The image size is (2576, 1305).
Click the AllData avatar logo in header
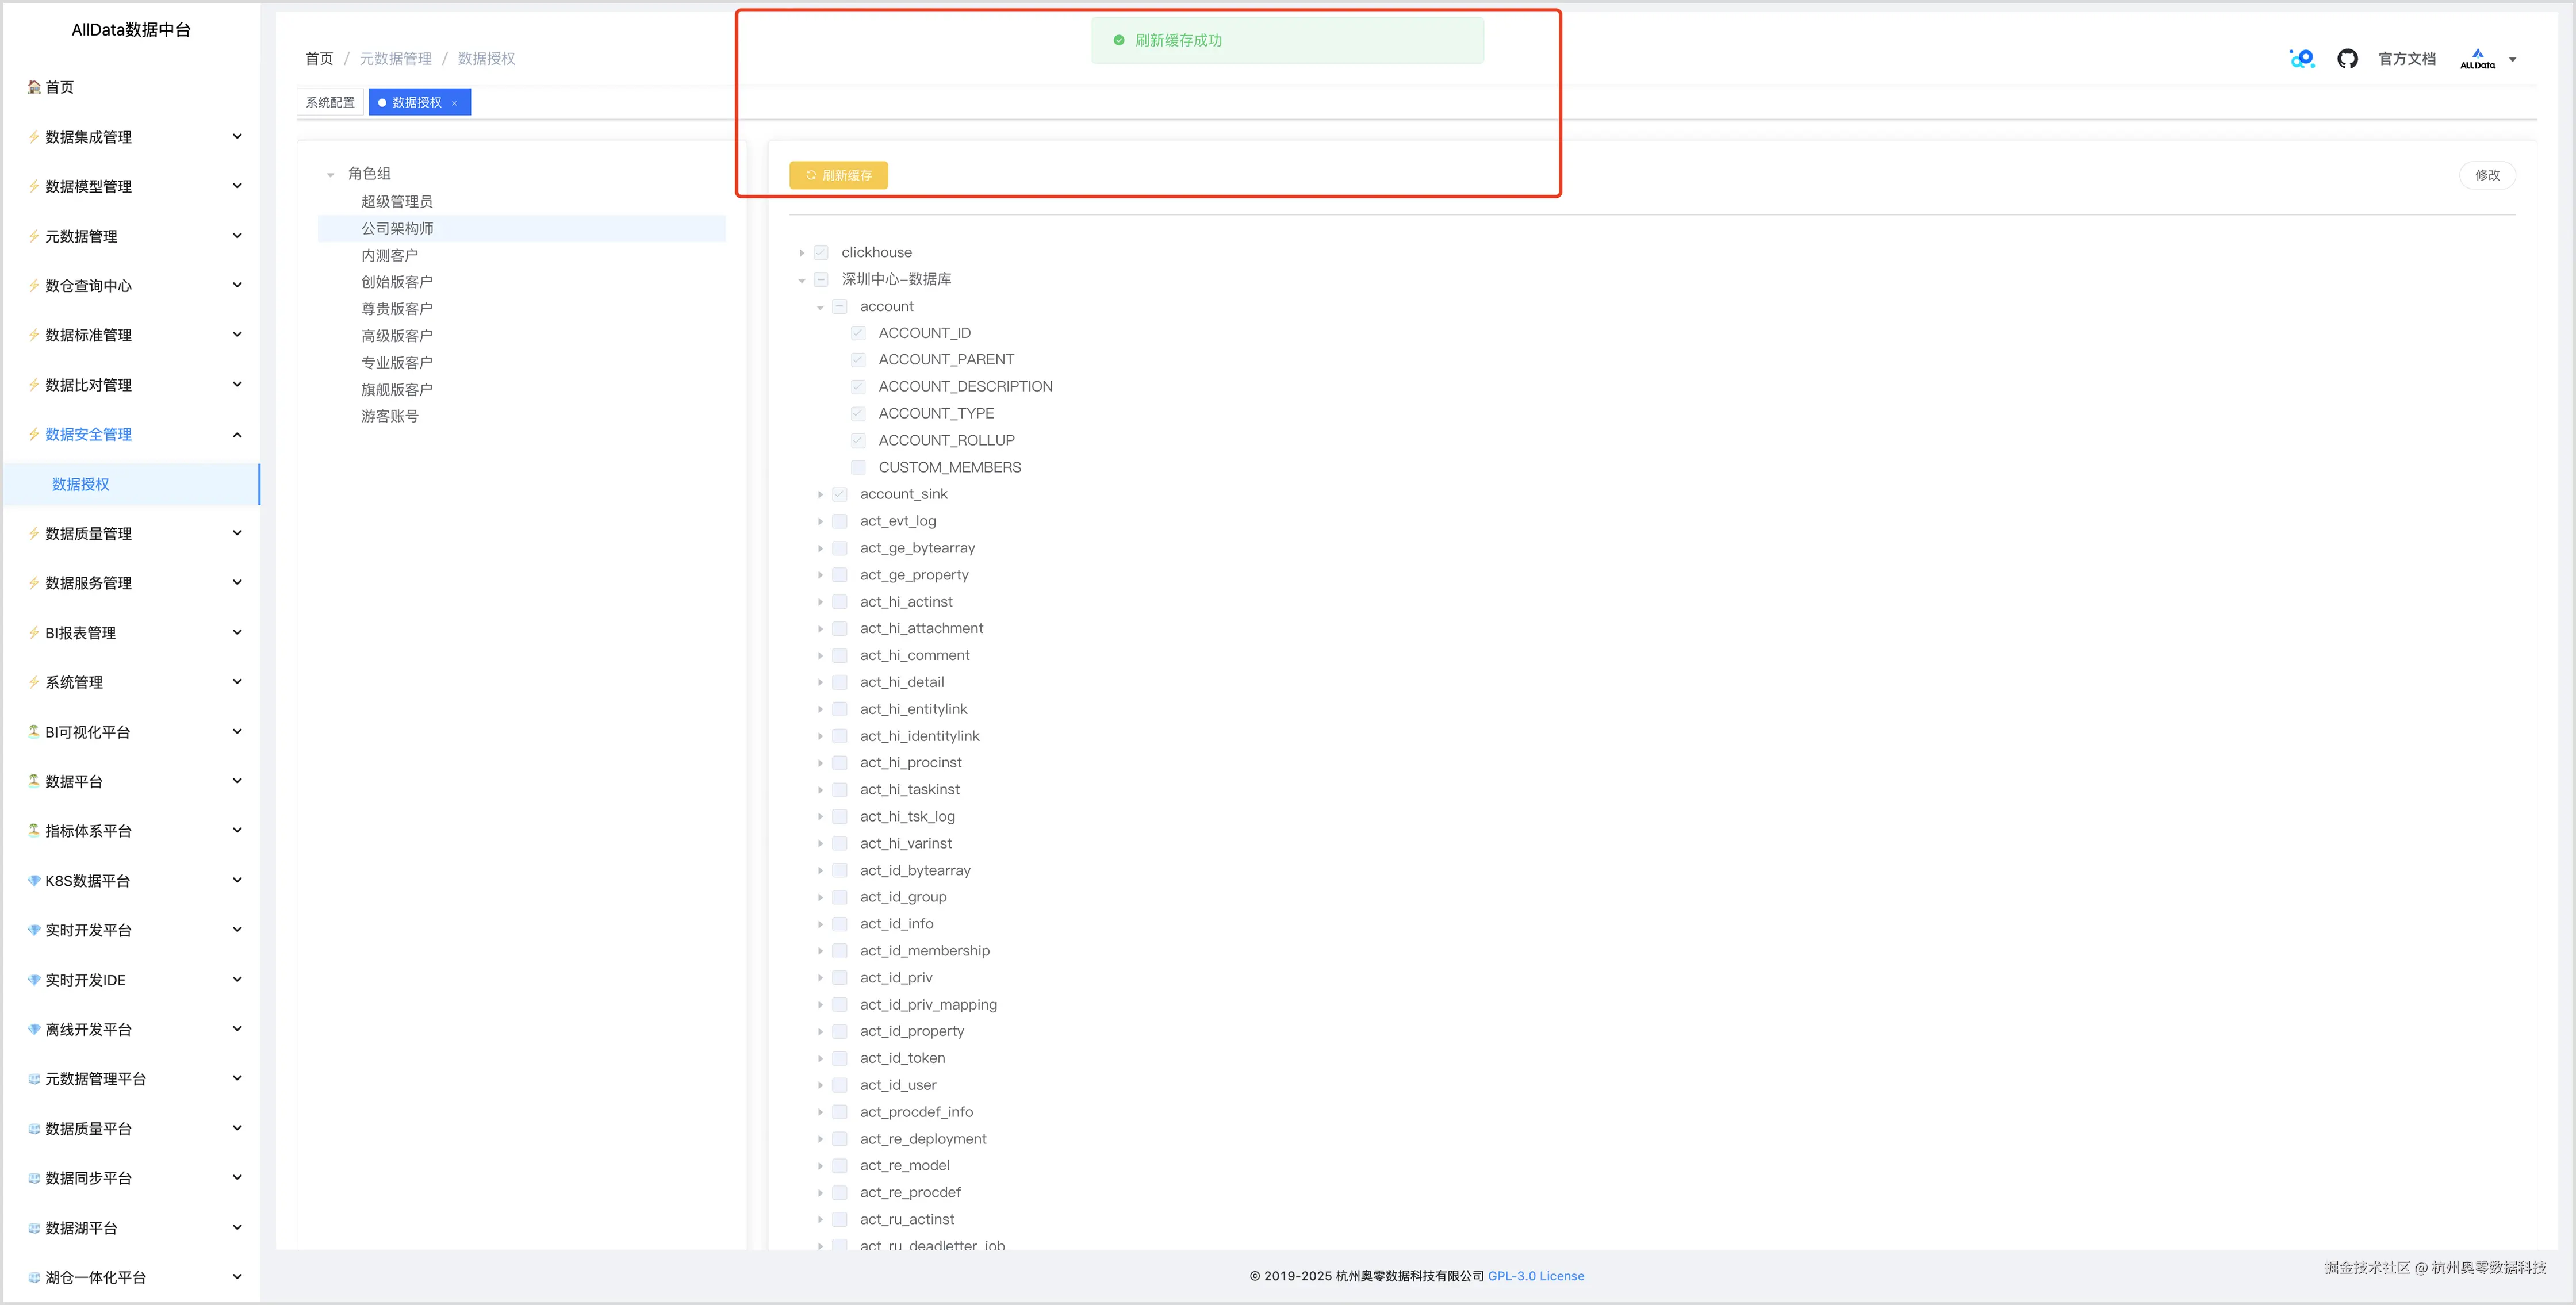[x=2477, y=59]
